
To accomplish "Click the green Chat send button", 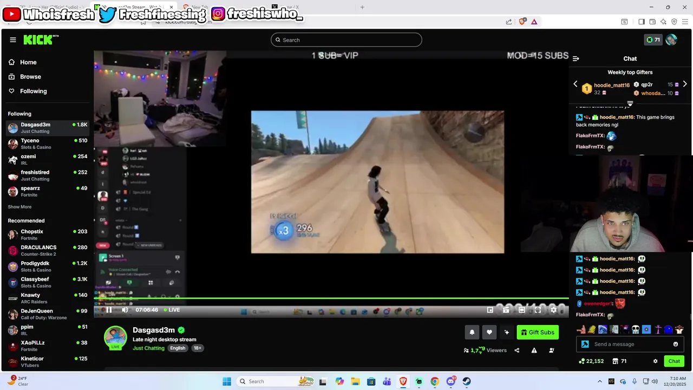I will pyautogui.click(x=674, y=361).
